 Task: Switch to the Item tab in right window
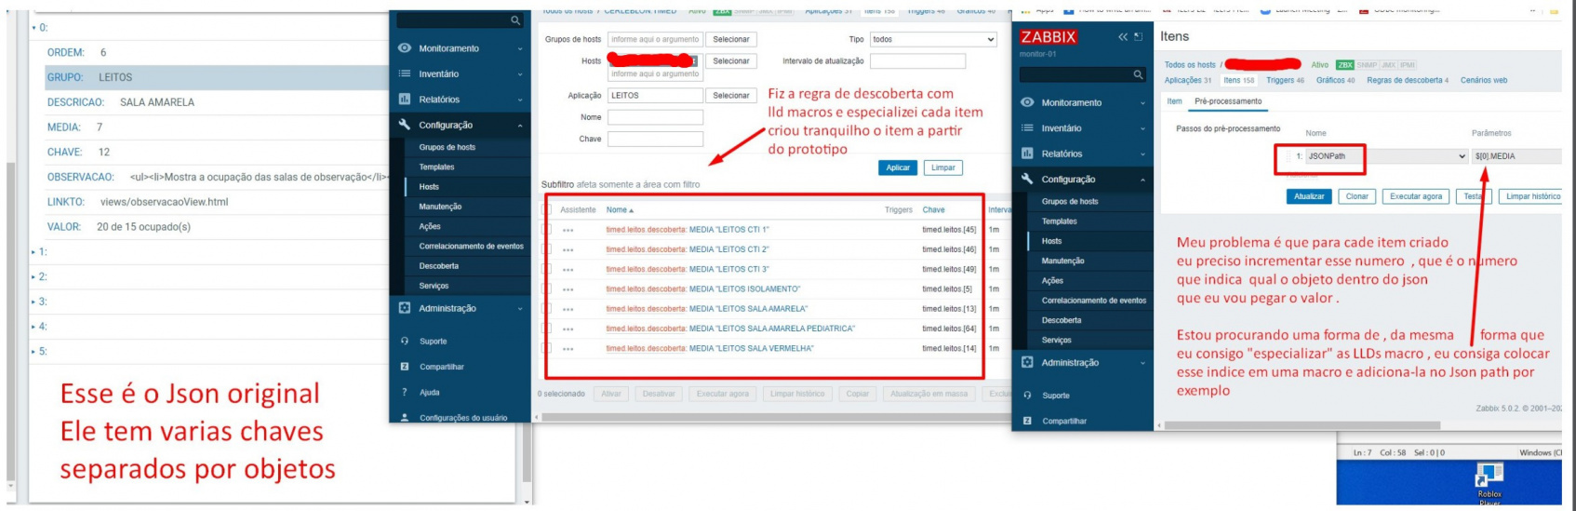click(x=1174, y=101)
